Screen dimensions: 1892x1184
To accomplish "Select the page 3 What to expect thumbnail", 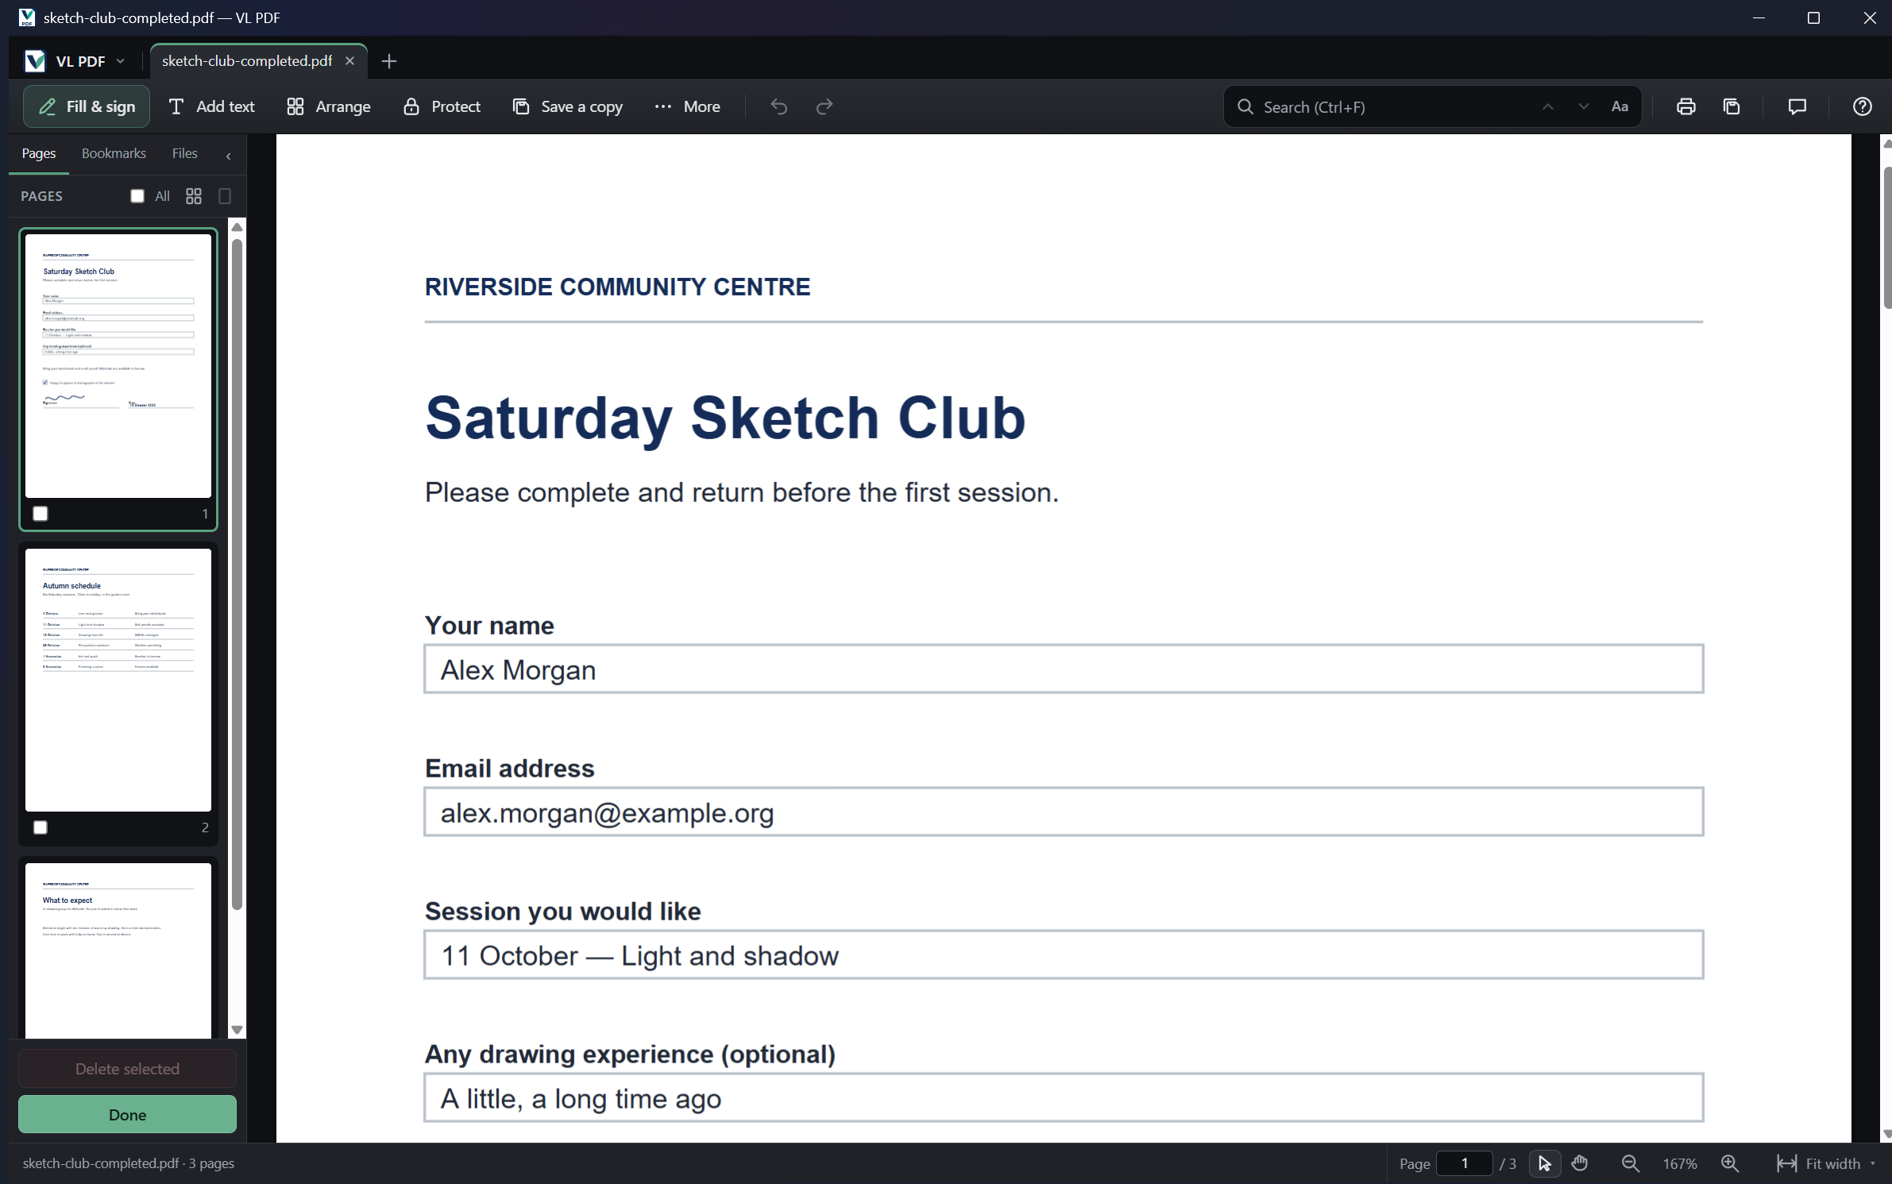I will [118, 950].
